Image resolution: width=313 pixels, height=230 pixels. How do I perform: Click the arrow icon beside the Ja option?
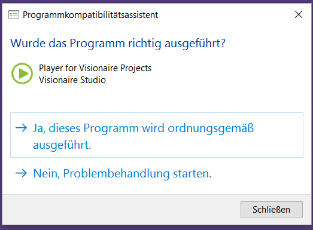[21, 128]
